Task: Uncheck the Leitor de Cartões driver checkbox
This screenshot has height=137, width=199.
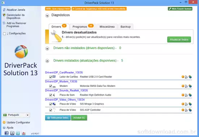Action: click(50, 77)
